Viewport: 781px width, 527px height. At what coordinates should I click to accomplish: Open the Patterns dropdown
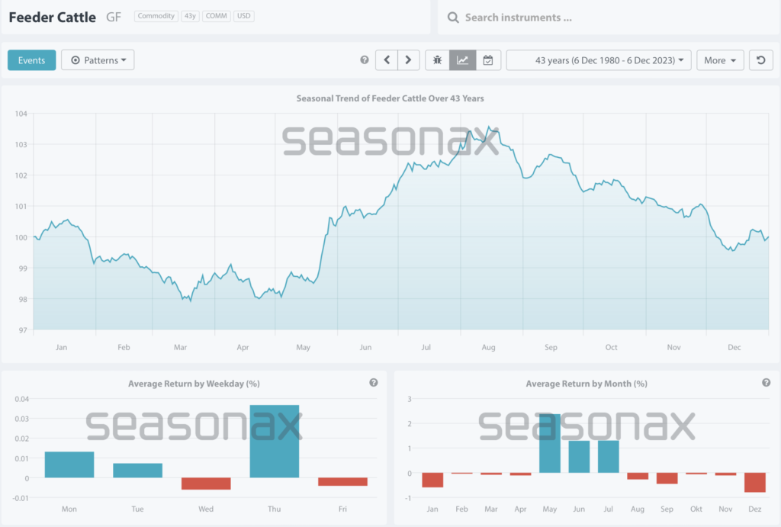click(98, 60)
